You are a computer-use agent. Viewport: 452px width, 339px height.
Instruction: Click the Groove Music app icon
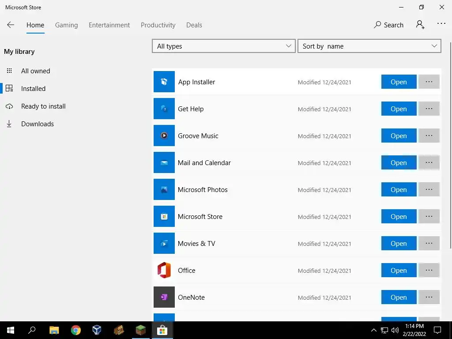164,136
